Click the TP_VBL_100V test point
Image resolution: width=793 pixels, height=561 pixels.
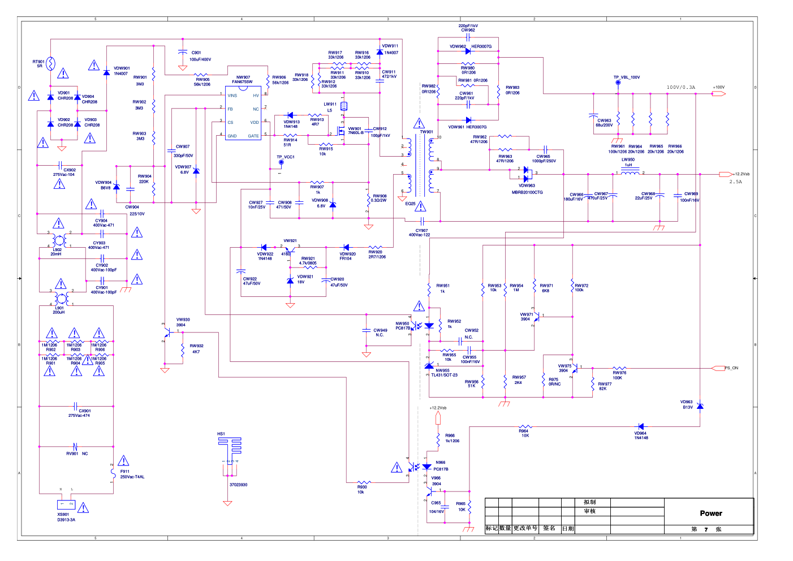[618, 83]
